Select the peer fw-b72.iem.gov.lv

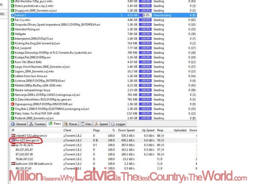[x=27, y=140]
